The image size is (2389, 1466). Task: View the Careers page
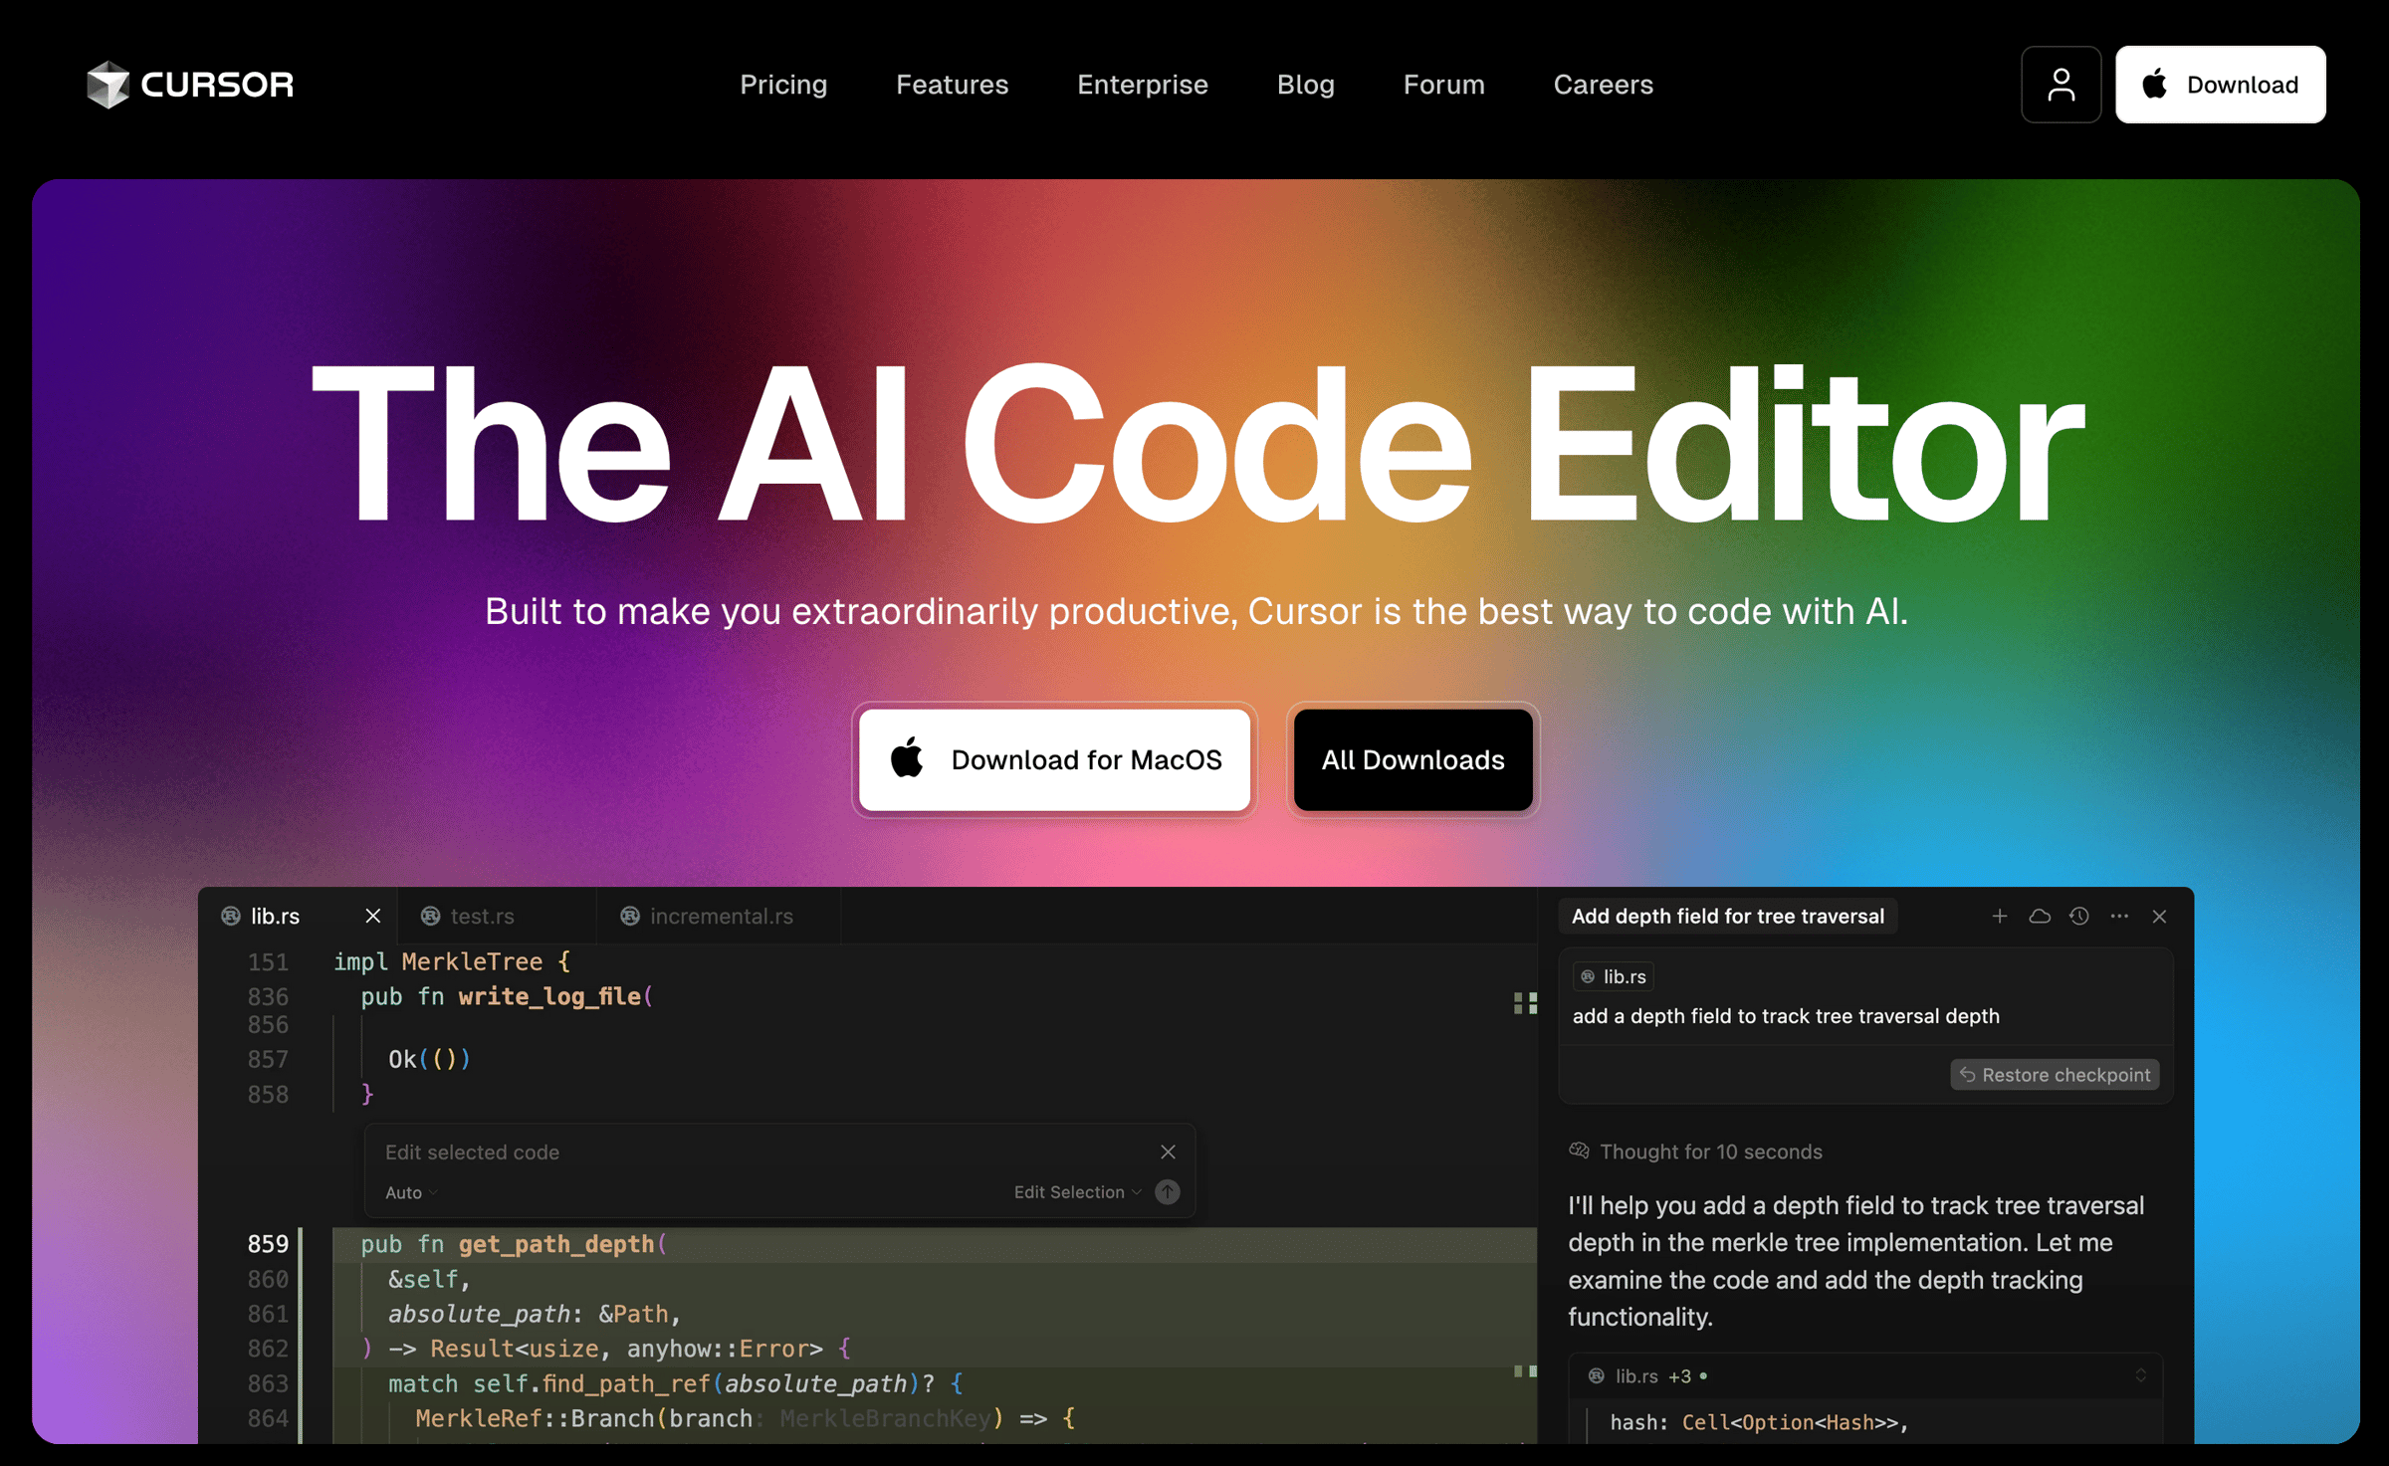coord(1603,85)
